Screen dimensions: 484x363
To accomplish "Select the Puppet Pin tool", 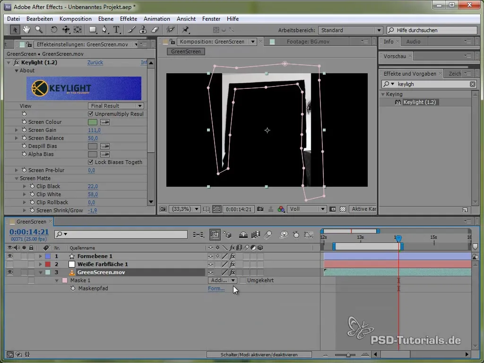I will 185,30.
